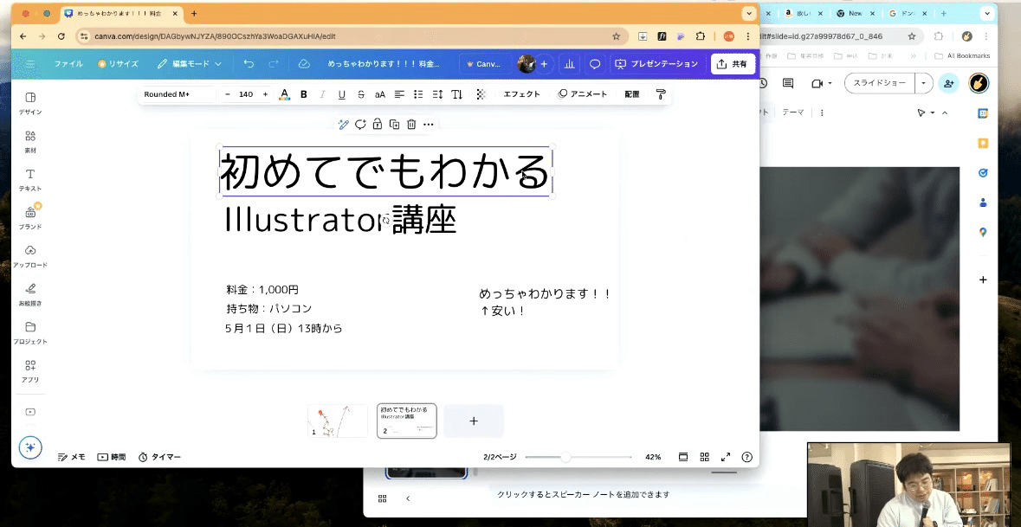Screen dimensions: 1021x527
Task: Click the cloud save status icon
Action: click(x=303, y=64)
